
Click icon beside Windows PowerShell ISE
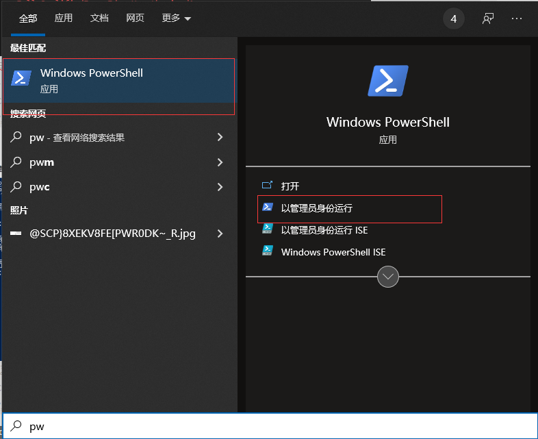pyautogui.click(x=268, y=251)
